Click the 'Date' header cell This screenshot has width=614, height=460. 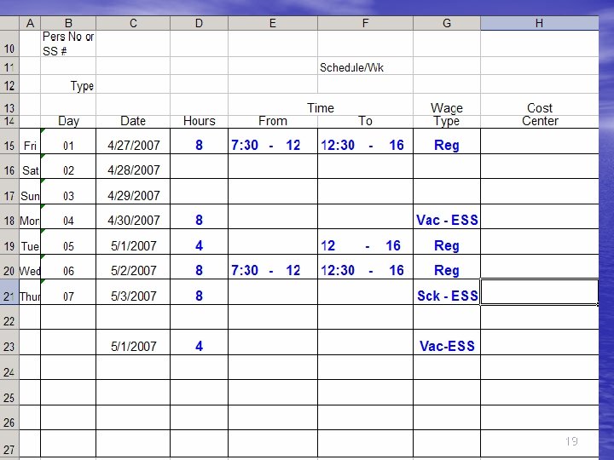click(133, 122)
